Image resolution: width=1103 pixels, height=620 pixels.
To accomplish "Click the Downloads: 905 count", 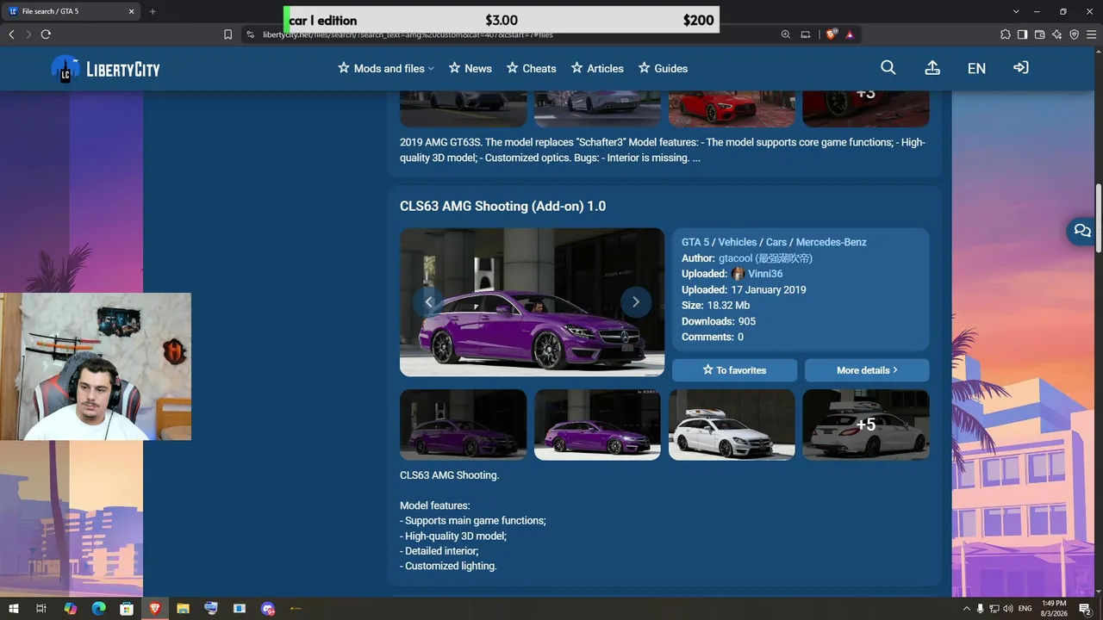I will click(x=719, y=321).
